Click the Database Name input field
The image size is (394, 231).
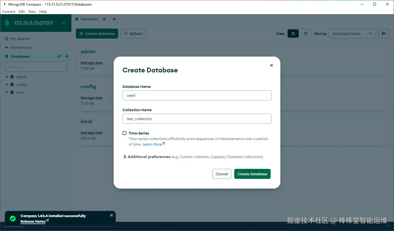pos(197,95)
